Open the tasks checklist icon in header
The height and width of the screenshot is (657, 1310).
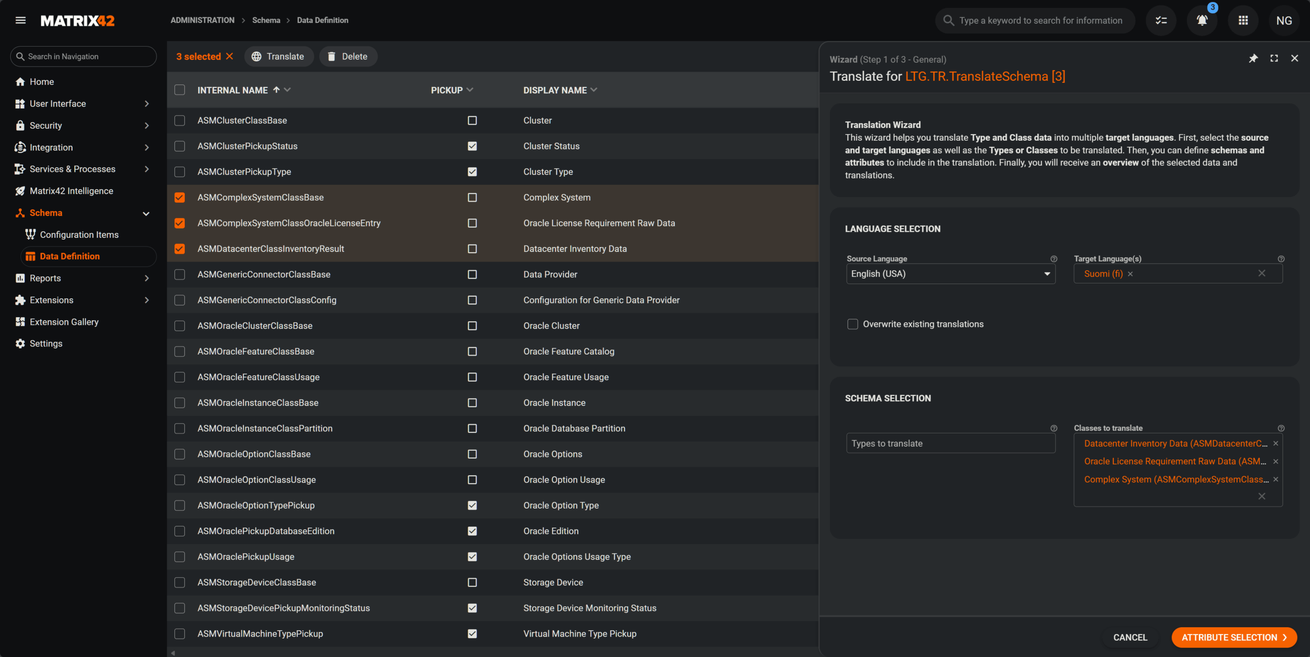point(1161,20)
